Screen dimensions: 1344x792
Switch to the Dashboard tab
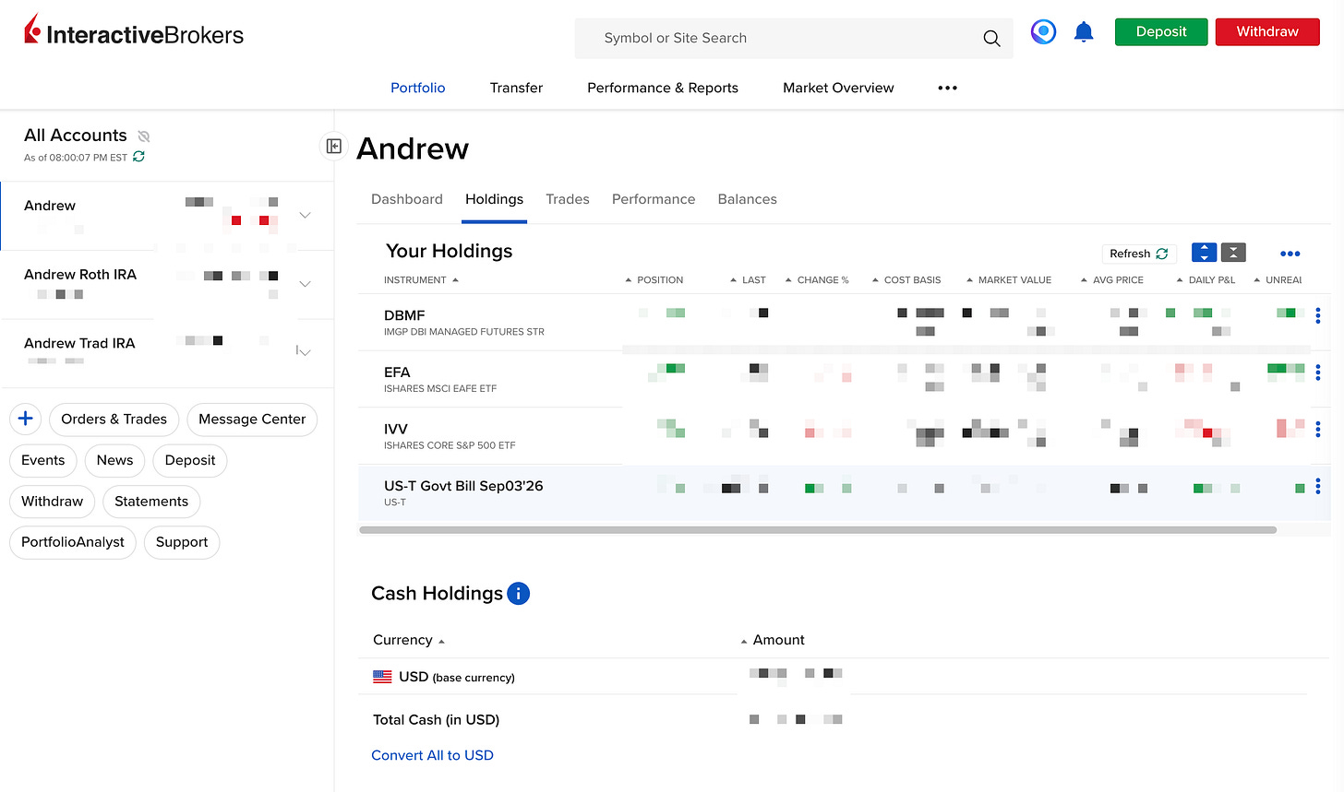click(407, 199)
